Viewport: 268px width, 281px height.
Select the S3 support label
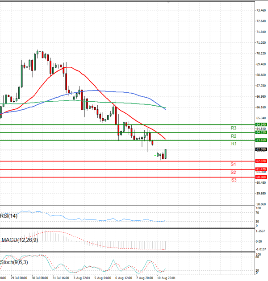click(x=234, y=180)
